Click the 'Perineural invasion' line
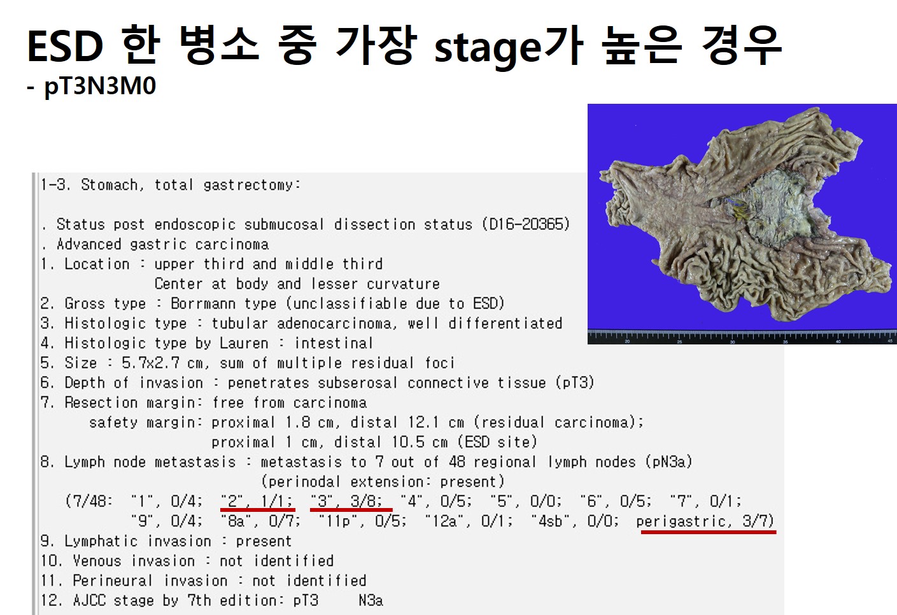The height and width of the screenshot is (615, 897). click(x=203, y=581)
